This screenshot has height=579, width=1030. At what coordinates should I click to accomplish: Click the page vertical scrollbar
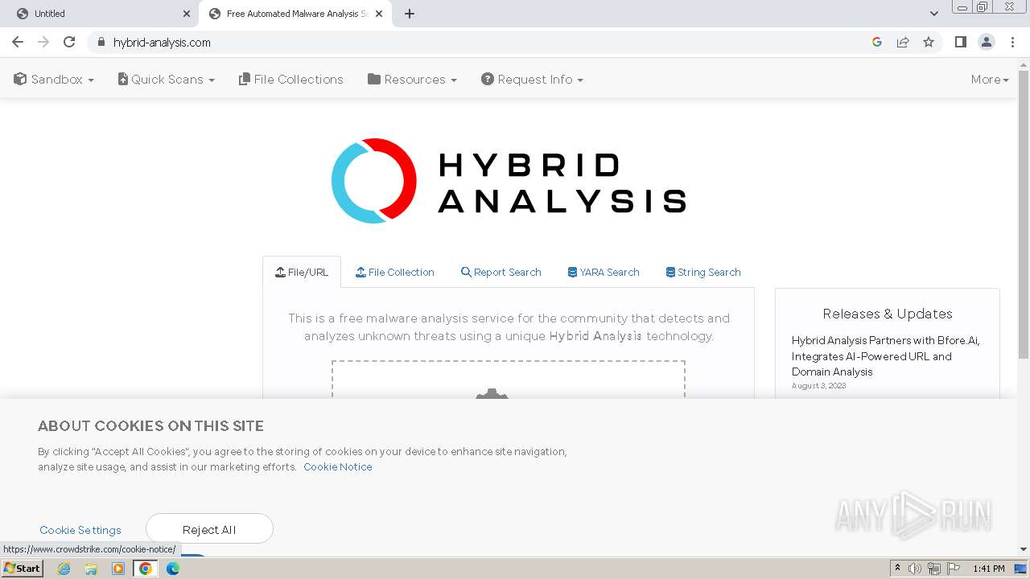1024,215
